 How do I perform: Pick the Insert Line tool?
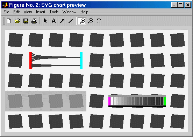(71, 21)
